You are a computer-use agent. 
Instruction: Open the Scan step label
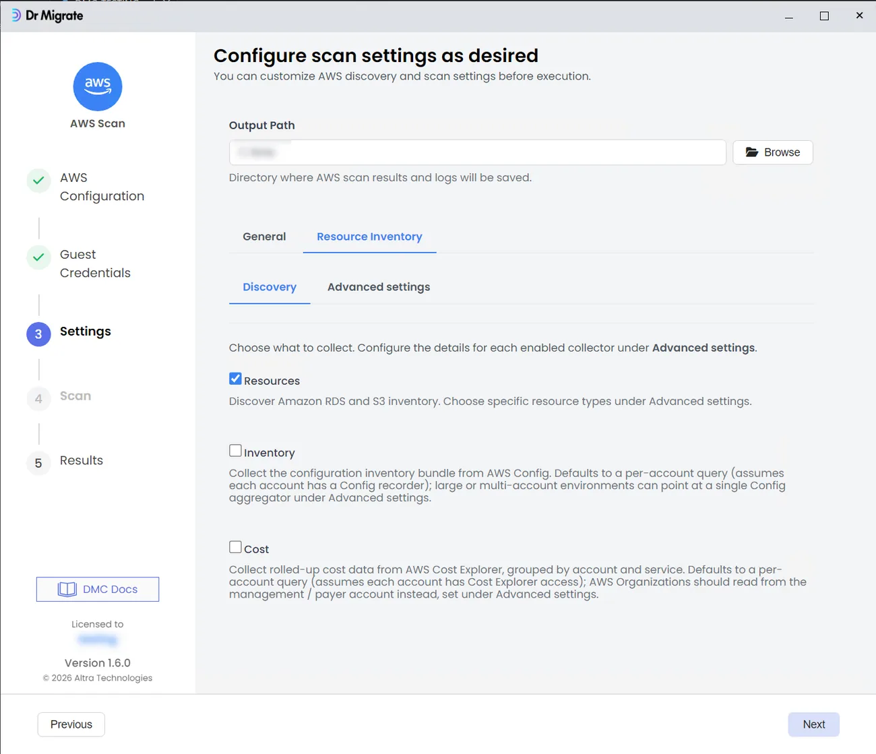(75, 396)
